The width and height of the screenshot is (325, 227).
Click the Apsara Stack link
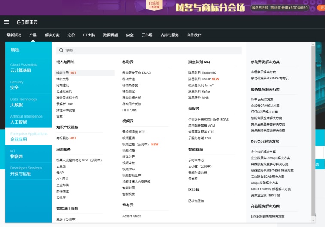point(131,216)
